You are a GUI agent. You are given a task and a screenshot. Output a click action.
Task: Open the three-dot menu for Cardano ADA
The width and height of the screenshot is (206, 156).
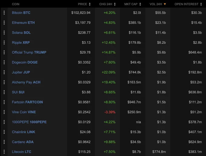(4, 142)
